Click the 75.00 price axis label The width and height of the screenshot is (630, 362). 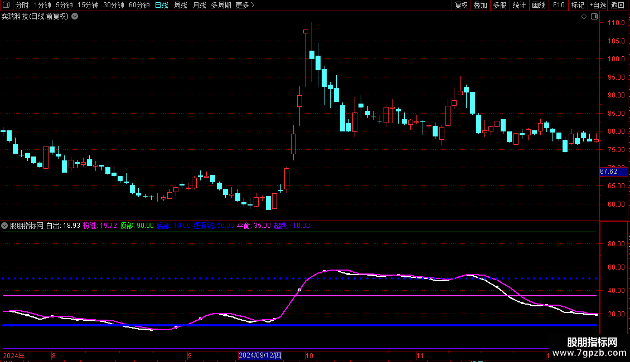tap(616, 150)
